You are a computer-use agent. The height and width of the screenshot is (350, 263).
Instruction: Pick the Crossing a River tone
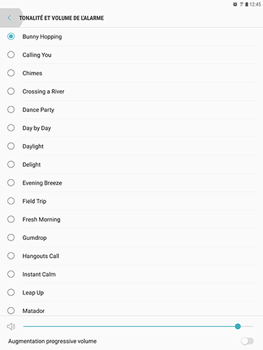point(131,92)
